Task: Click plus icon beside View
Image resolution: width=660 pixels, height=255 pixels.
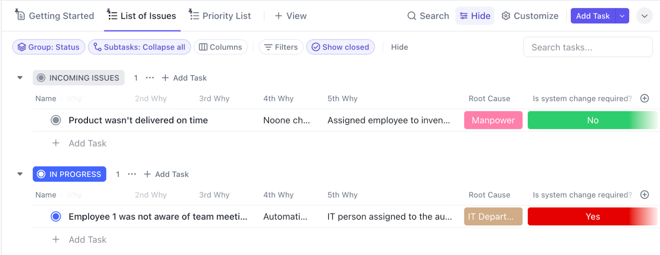Action: tap(278, 16)
